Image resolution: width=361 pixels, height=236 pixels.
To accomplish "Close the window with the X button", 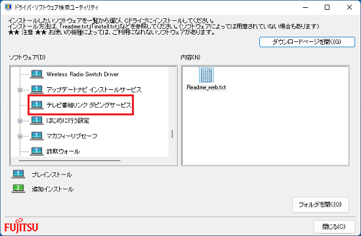I will pos(349,7).
